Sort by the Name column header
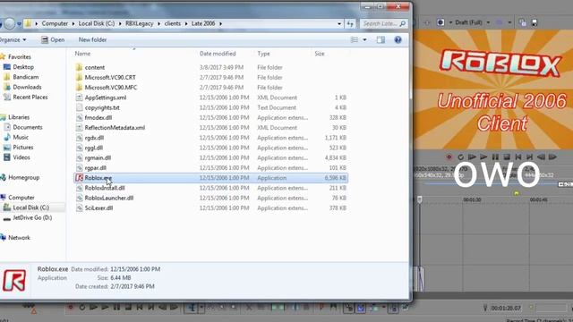Screen dimensions: 573x322 [82, 54]
